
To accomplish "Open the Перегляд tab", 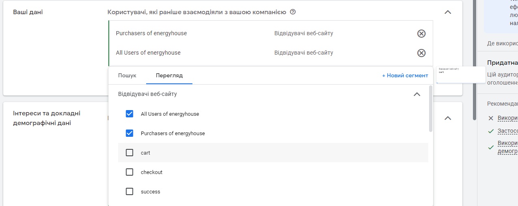I will click(x=169, y=76).
